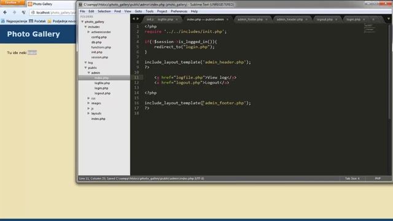
Task: Open session.php in the sidebar
Action: 99,57
